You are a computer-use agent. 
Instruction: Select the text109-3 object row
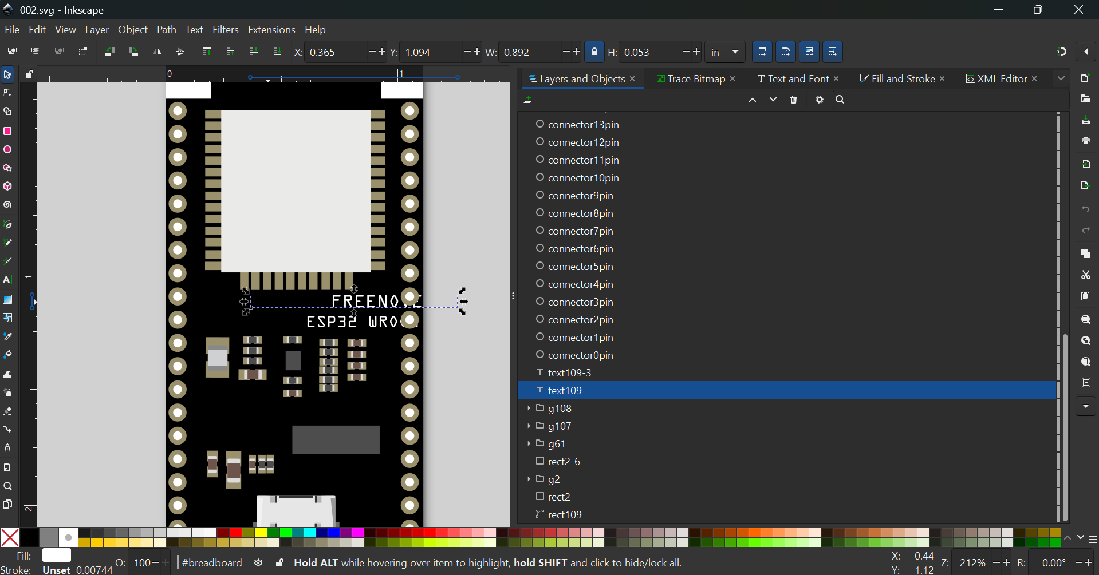point(787,373)
